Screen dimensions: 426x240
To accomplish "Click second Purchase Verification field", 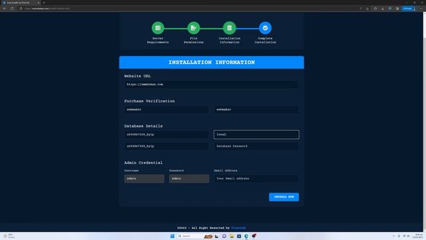I will click(x=256, y=109).
